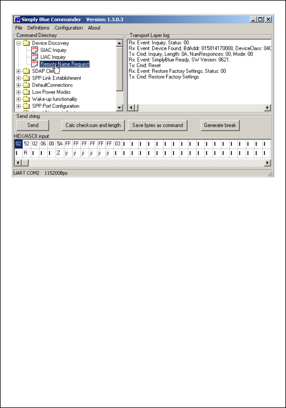Select the LIAC Inquiry command icon
Image resolution: width=286 pixels, height=408 pixels.
tap(35, 57)
